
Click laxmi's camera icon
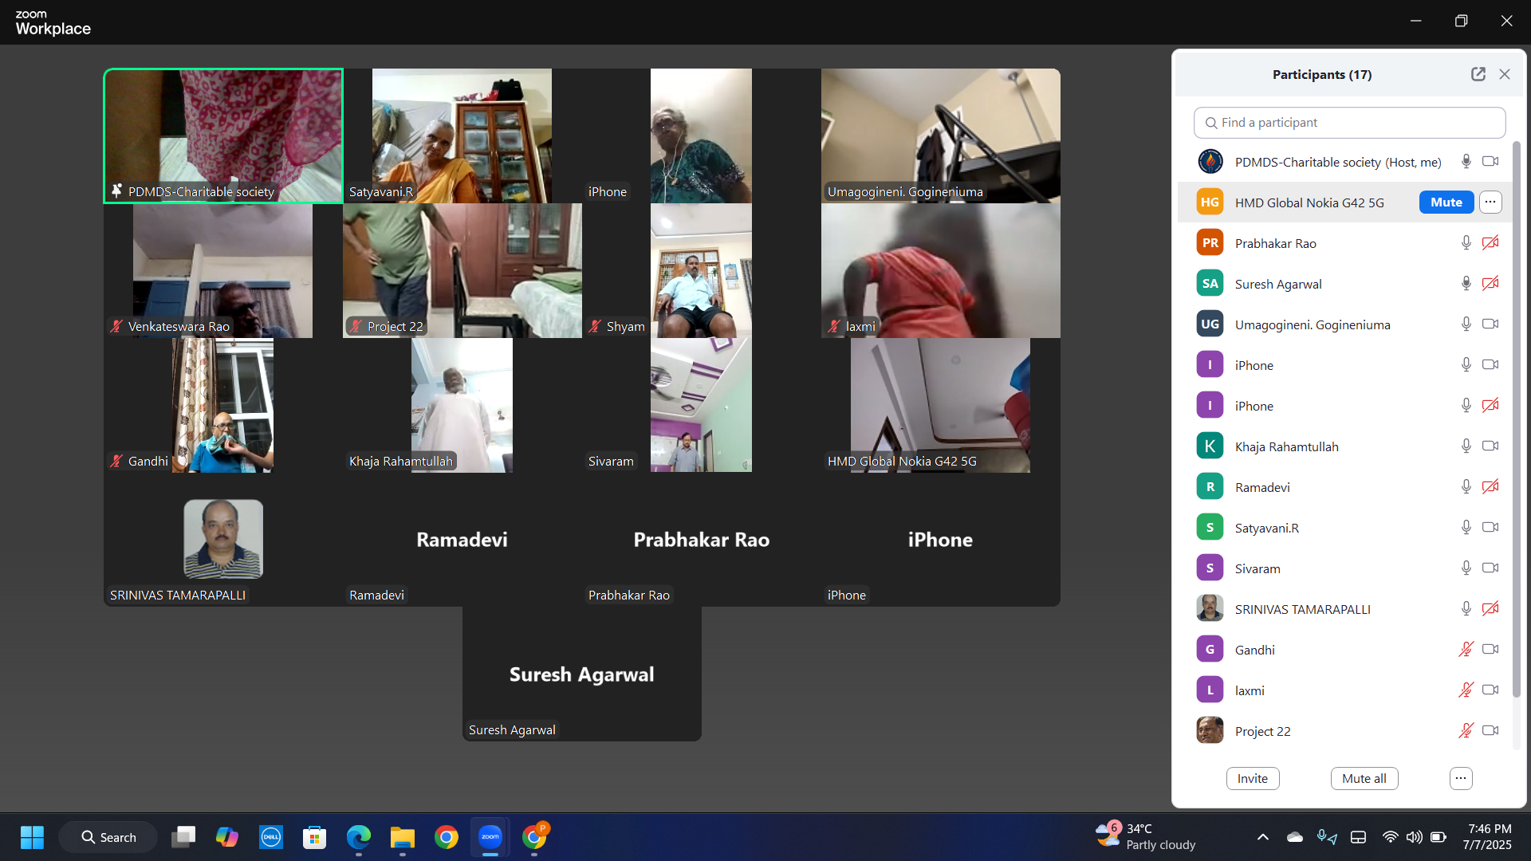(x=1490, y=690)
